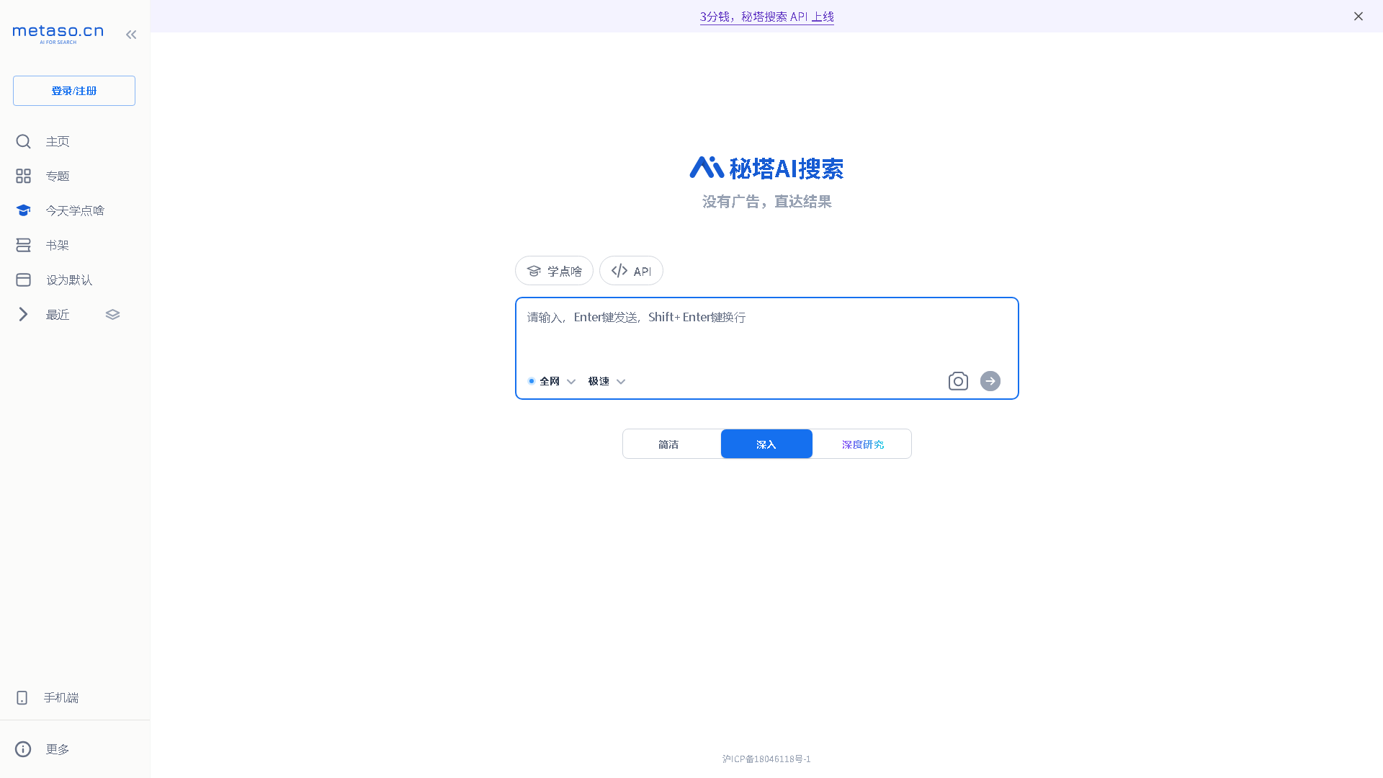Click the metaso.cn logo

58,34
